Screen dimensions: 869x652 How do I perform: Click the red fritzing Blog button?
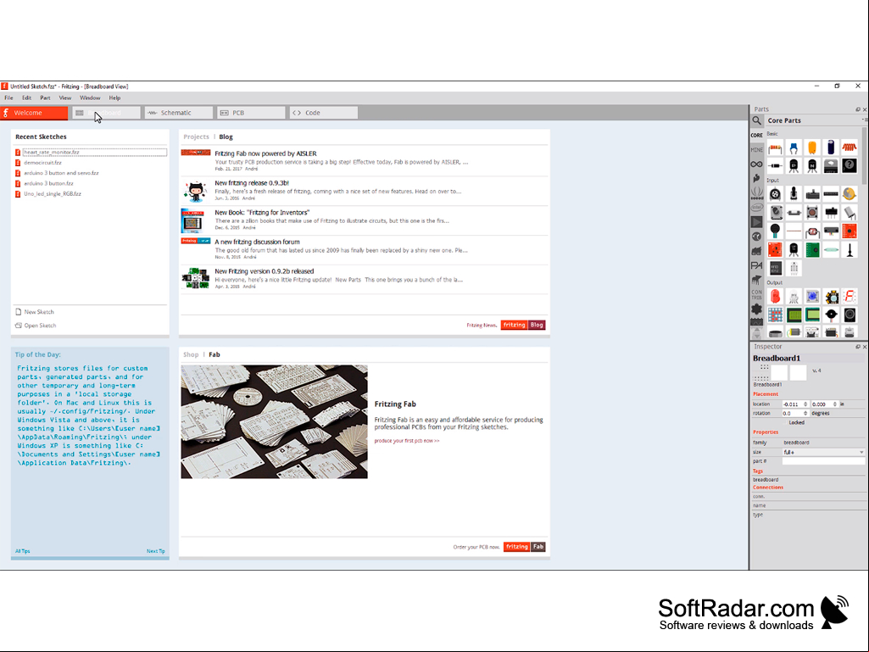[522, 325]
